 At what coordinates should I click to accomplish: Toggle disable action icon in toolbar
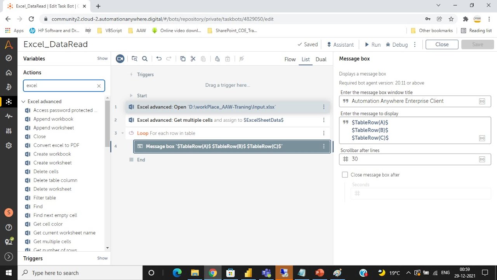point(242,59)
